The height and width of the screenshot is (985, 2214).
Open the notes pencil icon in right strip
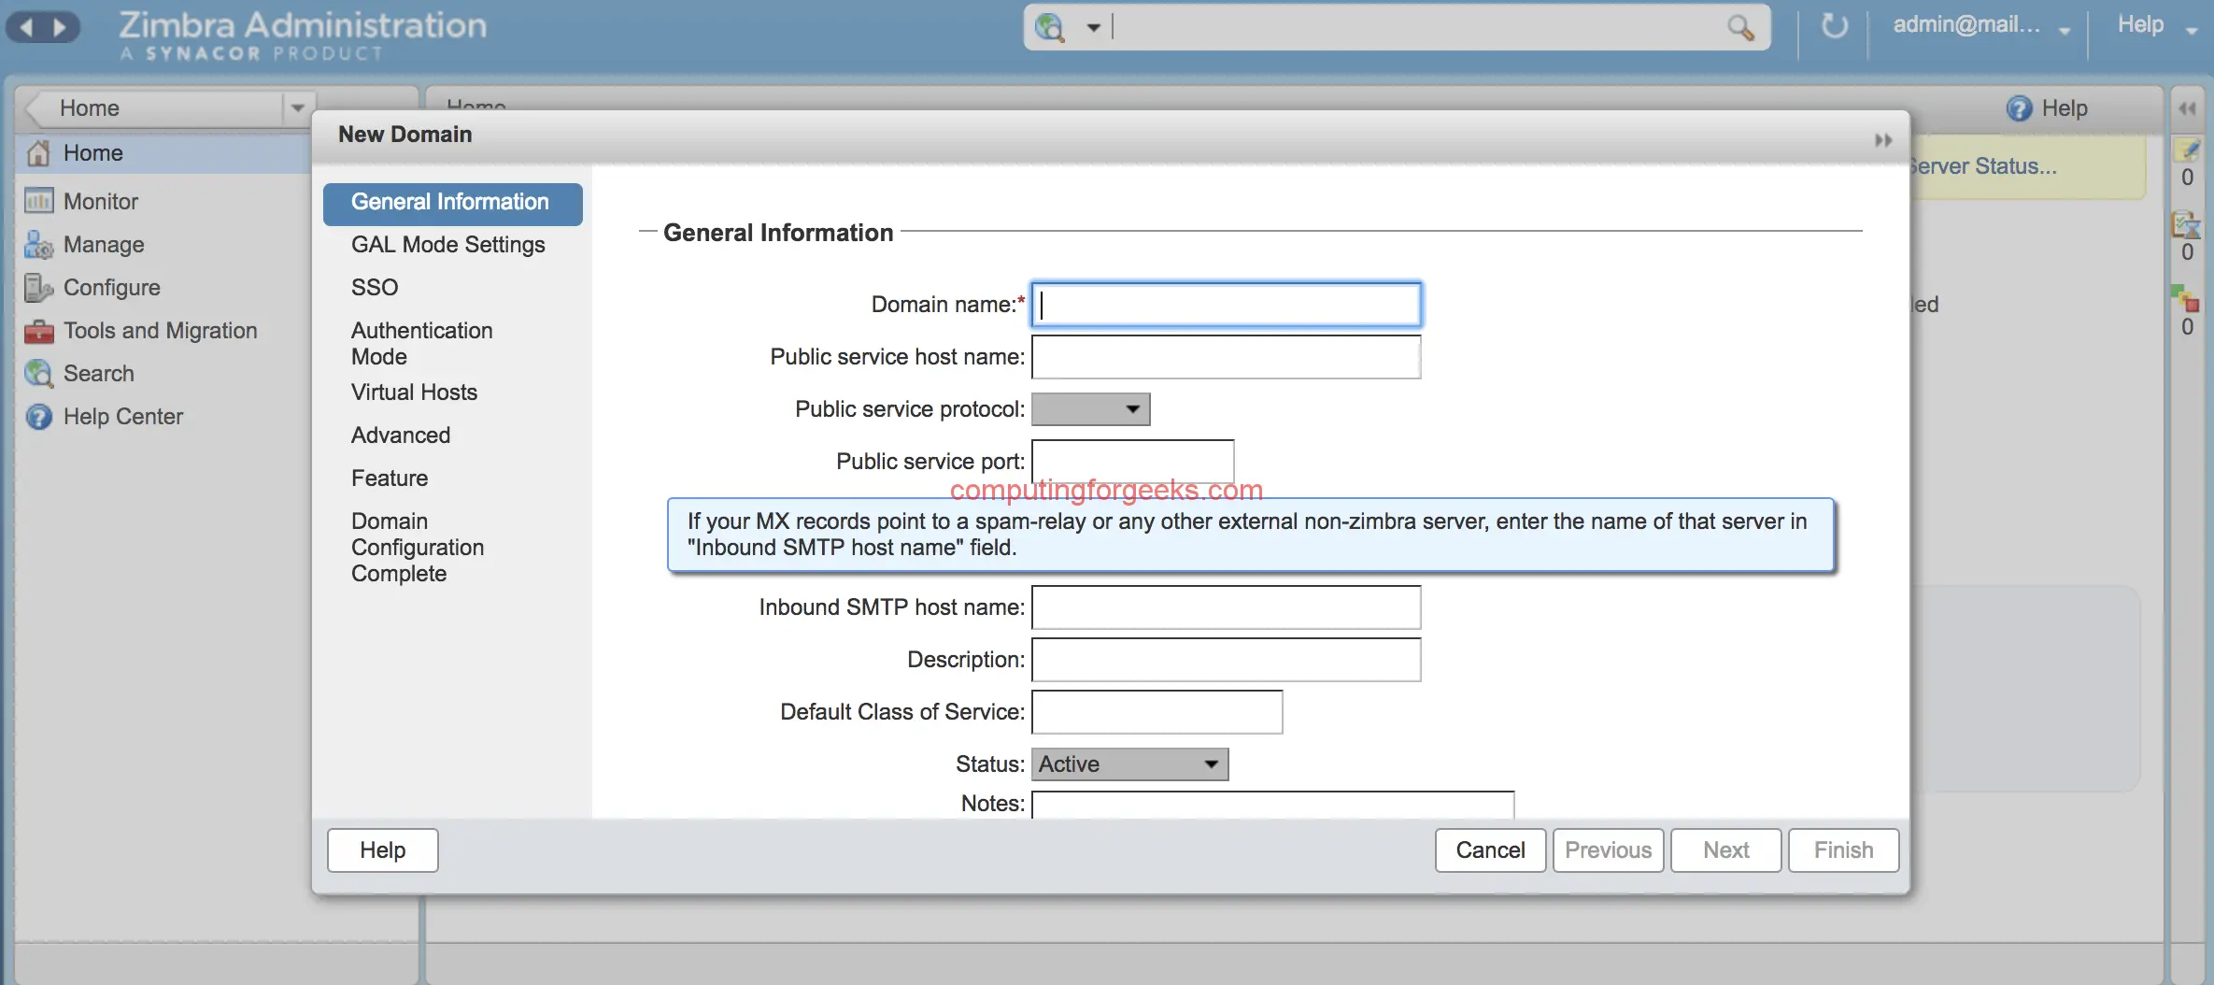pyautogui.click(x=2187, y=150)
